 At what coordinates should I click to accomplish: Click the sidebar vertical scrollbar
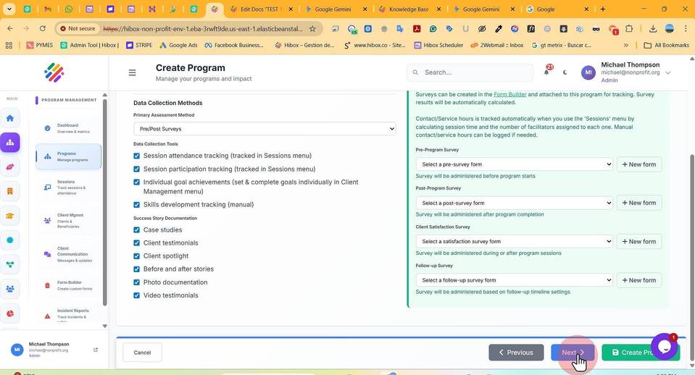pos(104,202)
